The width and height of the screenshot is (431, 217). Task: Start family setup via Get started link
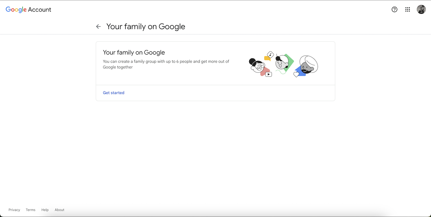coord(113,93)
